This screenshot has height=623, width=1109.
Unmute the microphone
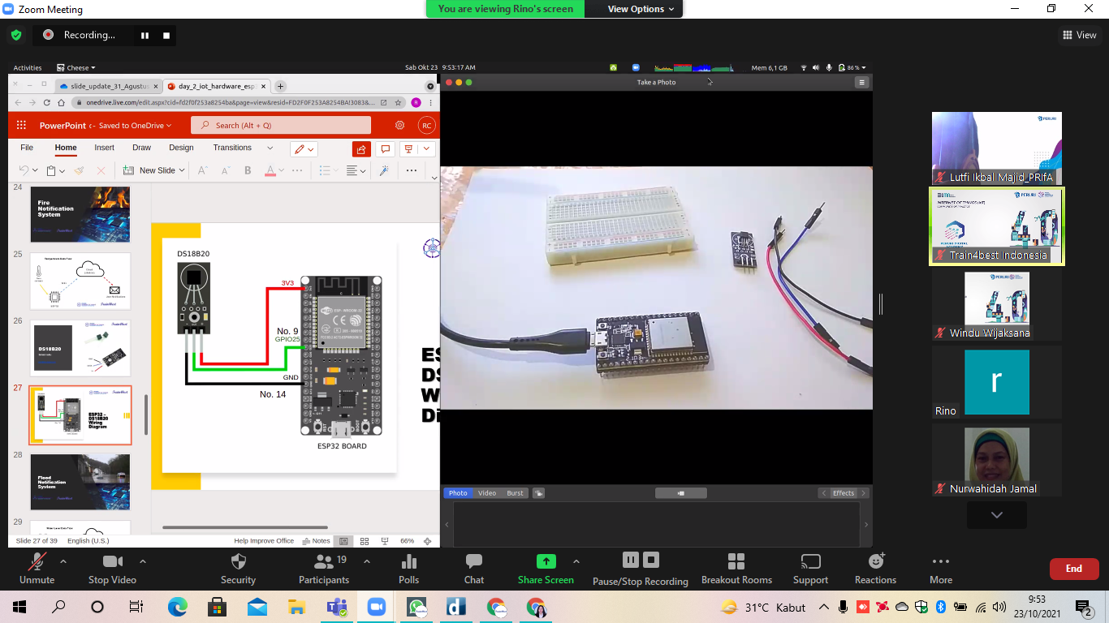(x=37, y=568)
